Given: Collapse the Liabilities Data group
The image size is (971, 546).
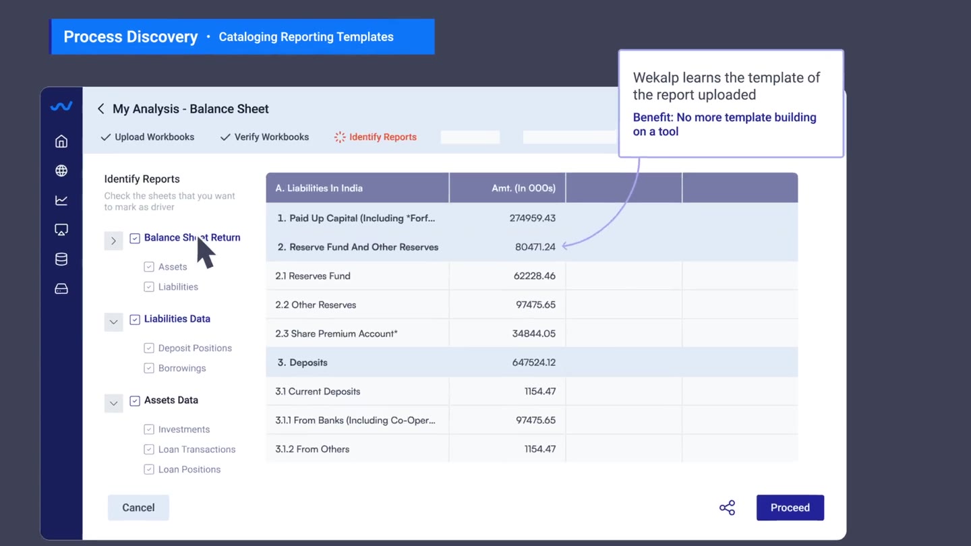Looking at the screenshot, I should click(x=113, y=322).
